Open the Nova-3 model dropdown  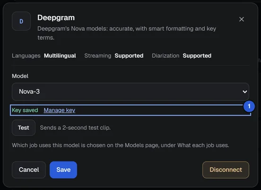tap(130, 91)
